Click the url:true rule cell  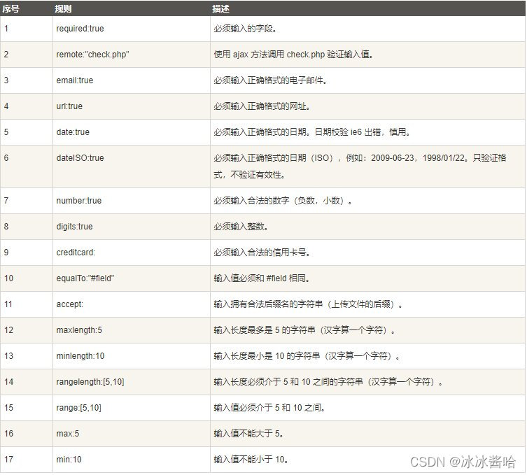pos(132,106)
